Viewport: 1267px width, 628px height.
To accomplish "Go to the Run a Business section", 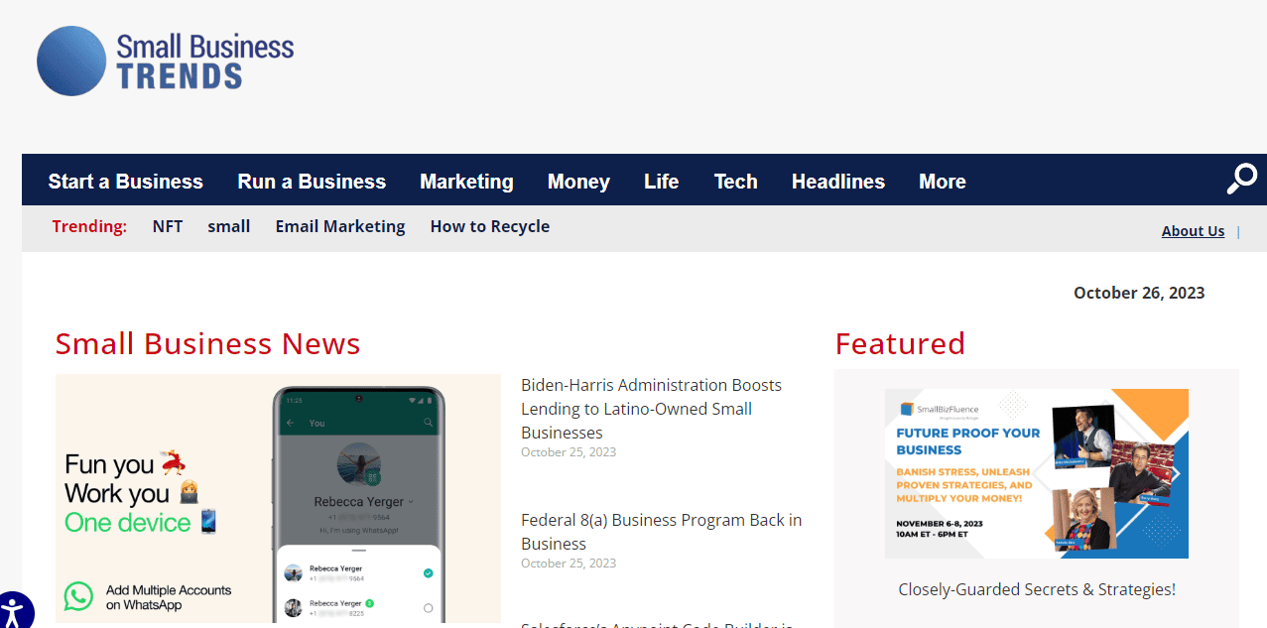I will [x=312, y=182].
